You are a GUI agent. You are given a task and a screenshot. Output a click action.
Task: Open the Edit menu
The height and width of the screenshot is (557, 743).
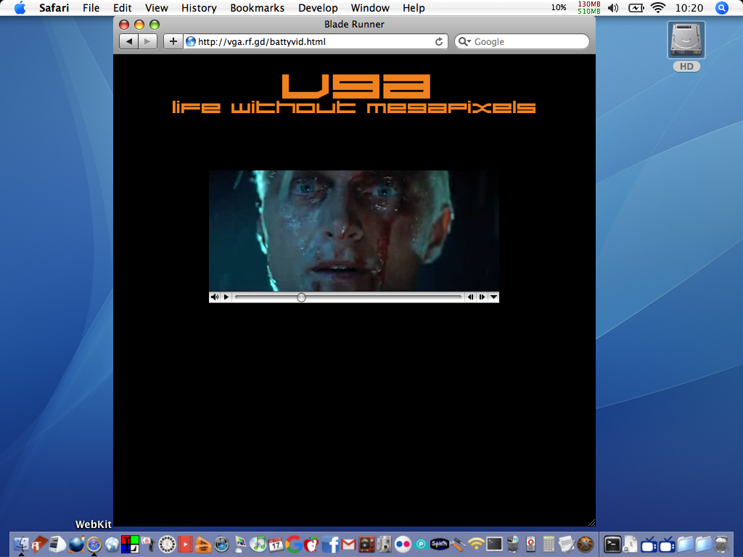tap(122, 8)
